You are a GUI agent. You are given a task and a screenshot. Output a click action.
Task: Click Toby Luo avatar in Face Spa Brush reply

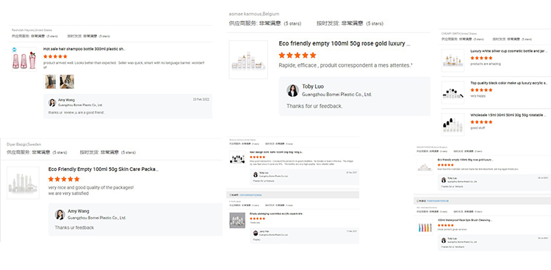click(444, 240)
